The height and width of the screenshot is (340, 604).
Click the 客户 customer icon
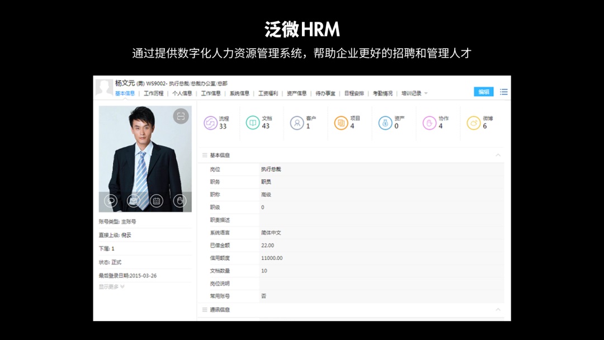(297, 123)
